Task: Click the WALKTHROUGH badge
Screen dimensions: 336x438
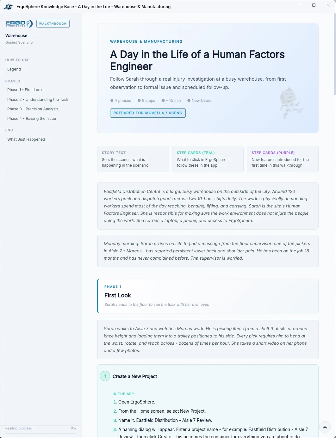Action: click(53, 24)
